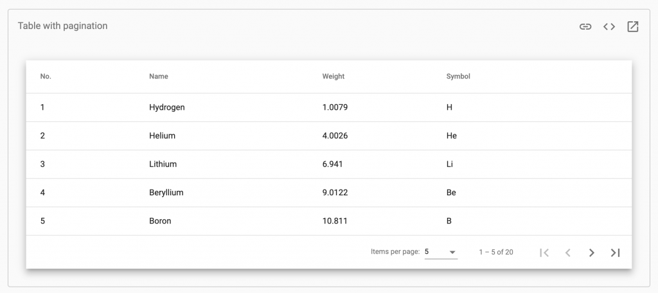Click the Name column header

tap(159, 76)
